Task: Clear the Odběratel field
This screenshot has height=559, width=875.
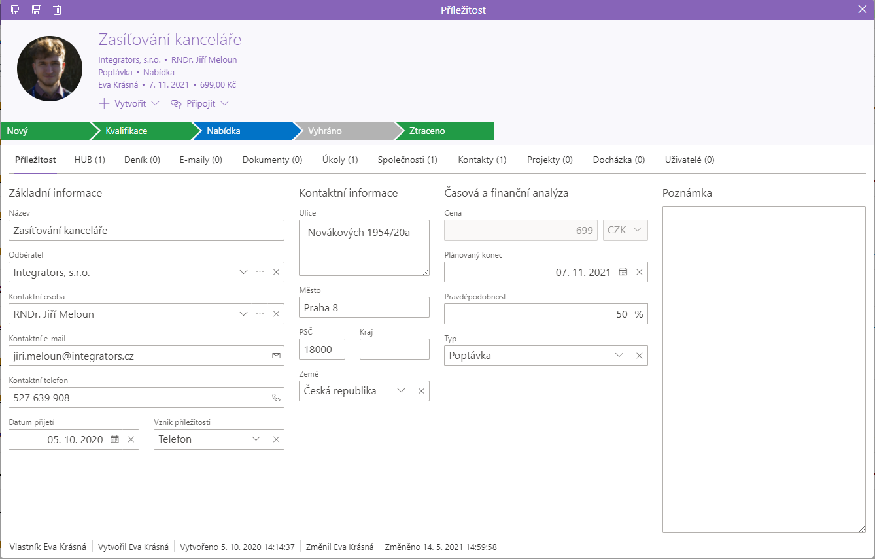Action: coord(276,272)
